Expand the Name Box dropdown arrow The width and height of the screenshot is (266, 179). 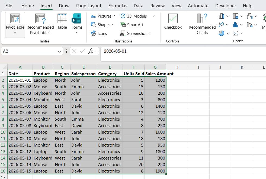pyautogui.click(x=59, y=51)
